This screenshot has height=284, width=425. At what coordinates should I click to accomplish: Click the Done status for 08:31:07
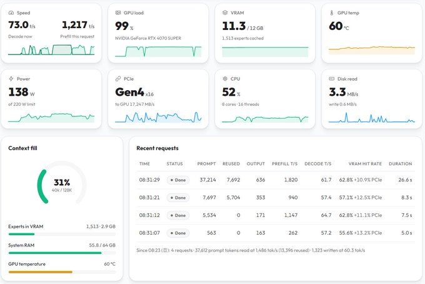pos(178,233)
